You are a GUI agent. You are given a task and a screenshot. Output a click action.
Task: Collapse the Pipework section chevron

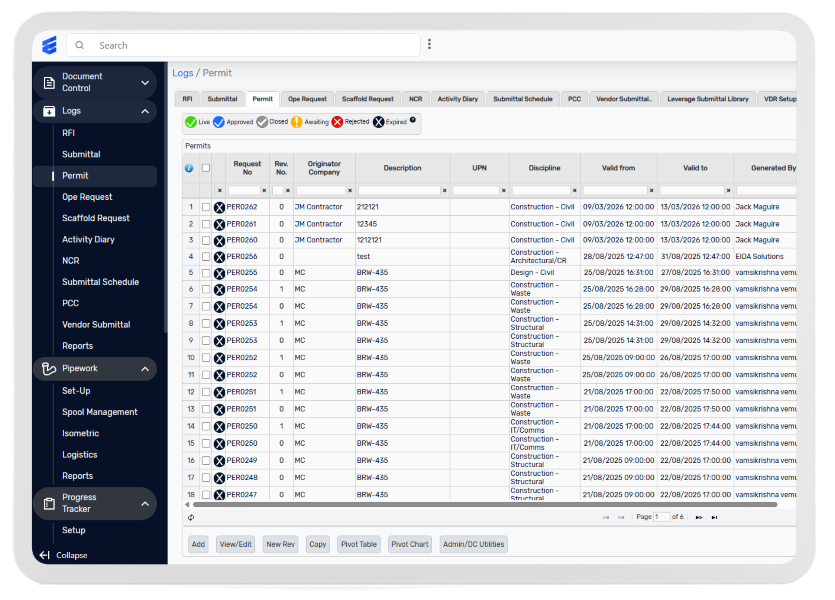(x=145, y=369)
